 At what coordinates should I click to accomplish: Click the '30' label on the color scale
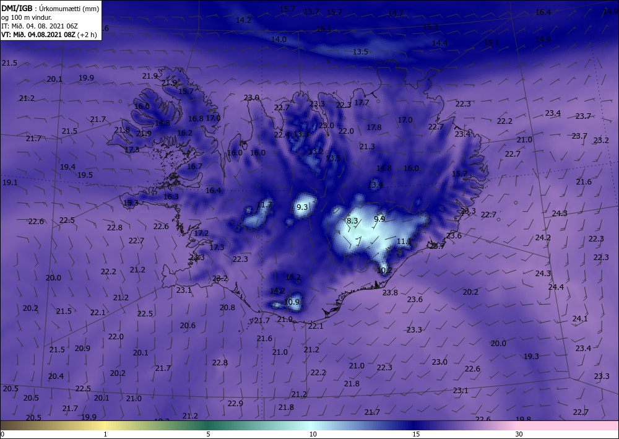point(519,434)
